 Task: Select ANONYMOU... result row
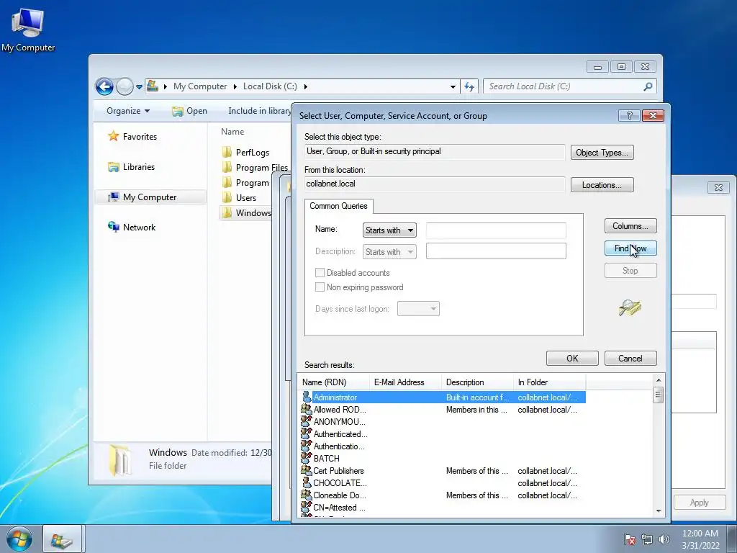(x=442, y=422)
